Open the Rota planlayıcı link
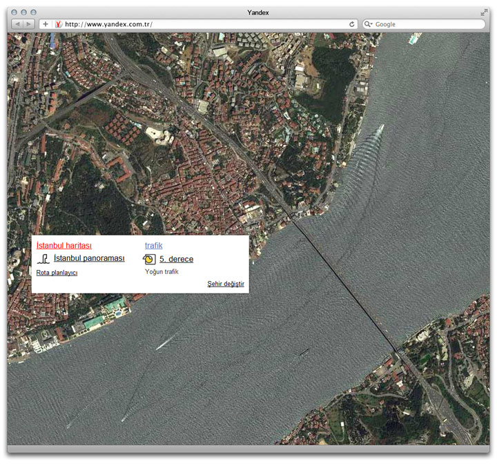Viewport: 497px width, 466px height. pyautogui.click(x=57, y=273)
